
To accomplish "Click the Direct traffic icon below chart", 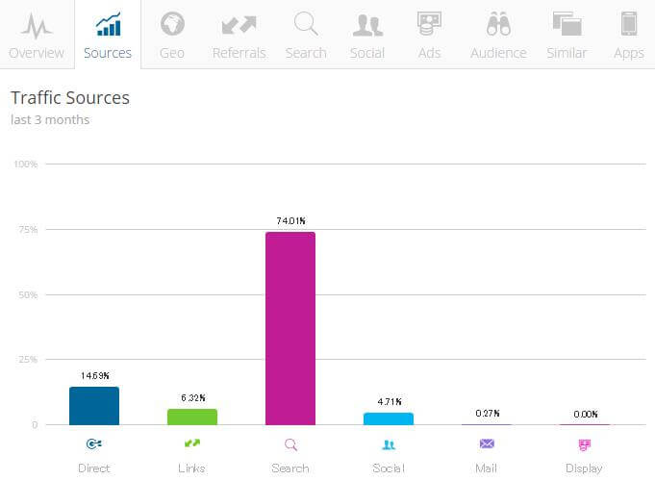I will pos(94,443).
